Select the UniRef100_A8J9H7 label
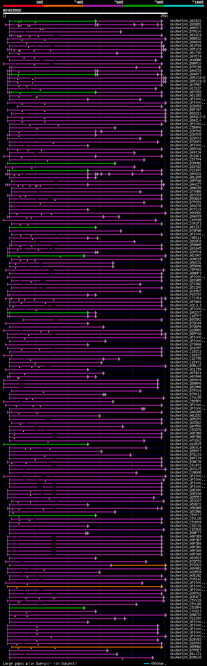207x666 pixels. [186, 255]
